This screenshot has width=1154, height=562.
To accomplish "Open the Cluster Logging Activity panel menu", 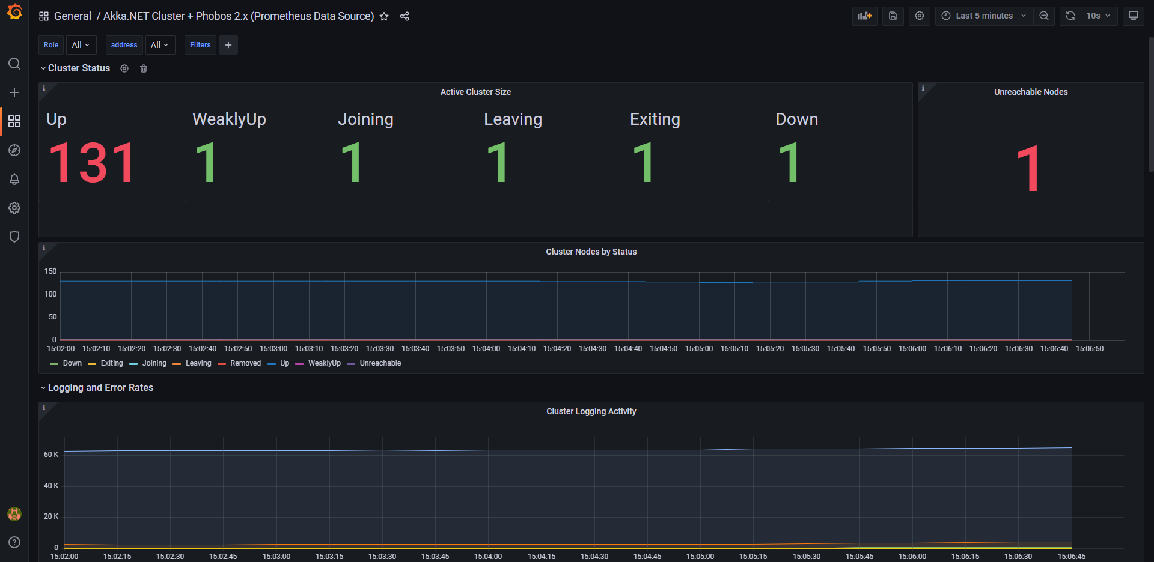I will [591, 411].
